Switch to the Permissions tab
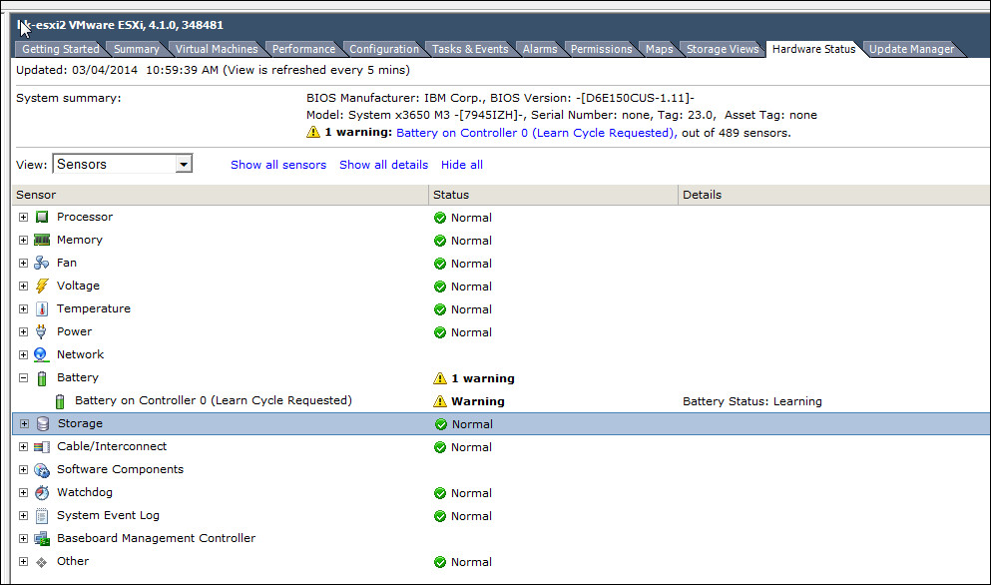991x585 pixels. tap(601, 49)
